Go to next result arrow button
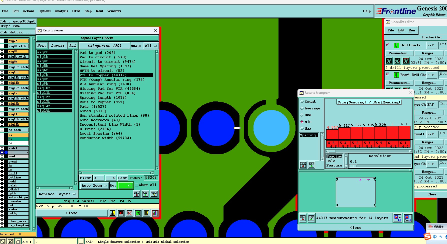The width and height of the screenshot is (447, 244). [110, 178]
